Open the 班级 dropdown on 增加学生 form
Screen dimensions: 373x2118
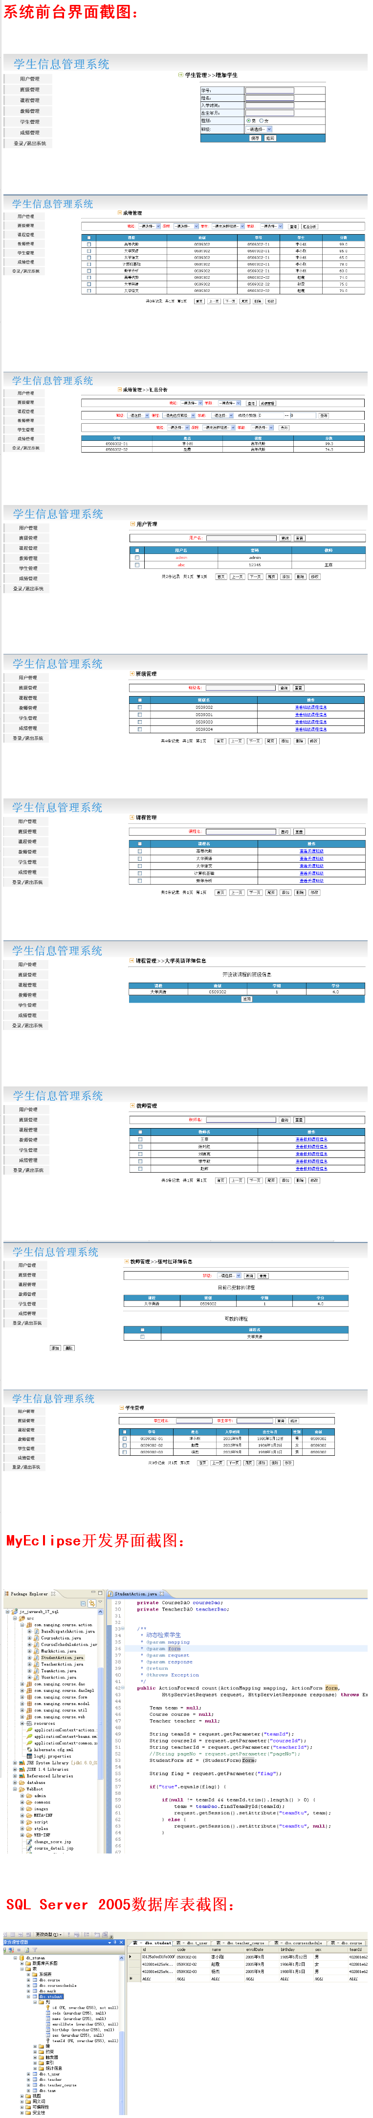(259, 129)
